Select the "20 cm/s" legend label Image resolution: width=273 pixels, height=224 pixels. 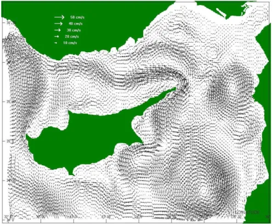coord(72,37)
